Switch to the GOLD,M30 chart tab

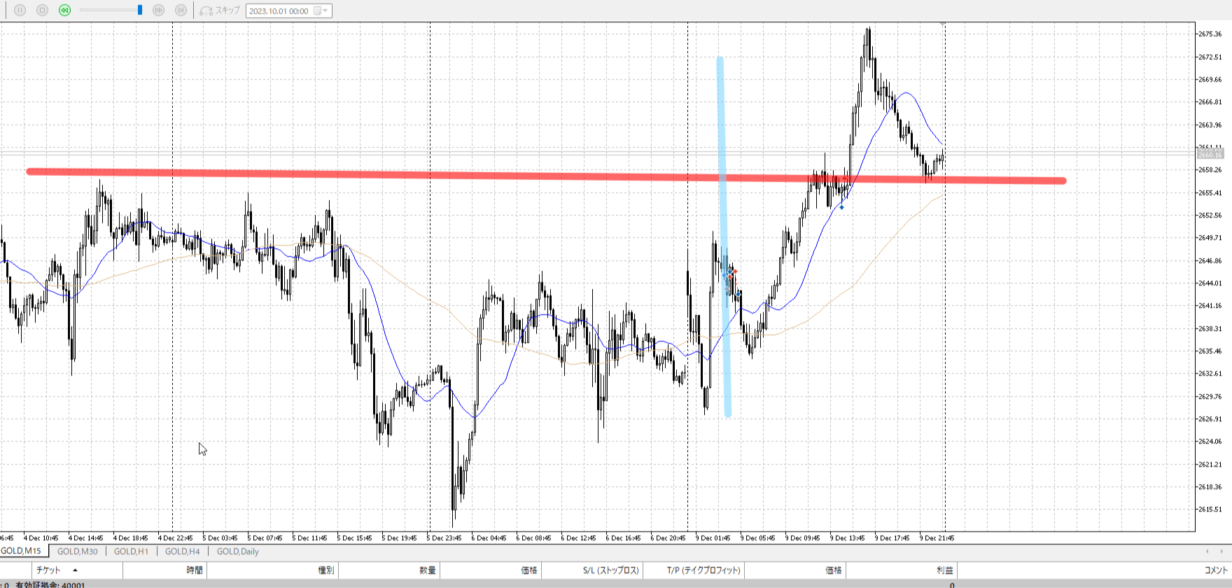(x=77, y=552)
